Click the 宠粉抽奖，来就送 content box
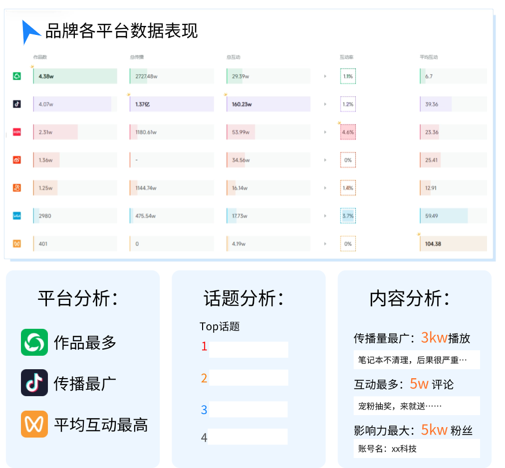This screenshot has height=468, width=505. 417,406
